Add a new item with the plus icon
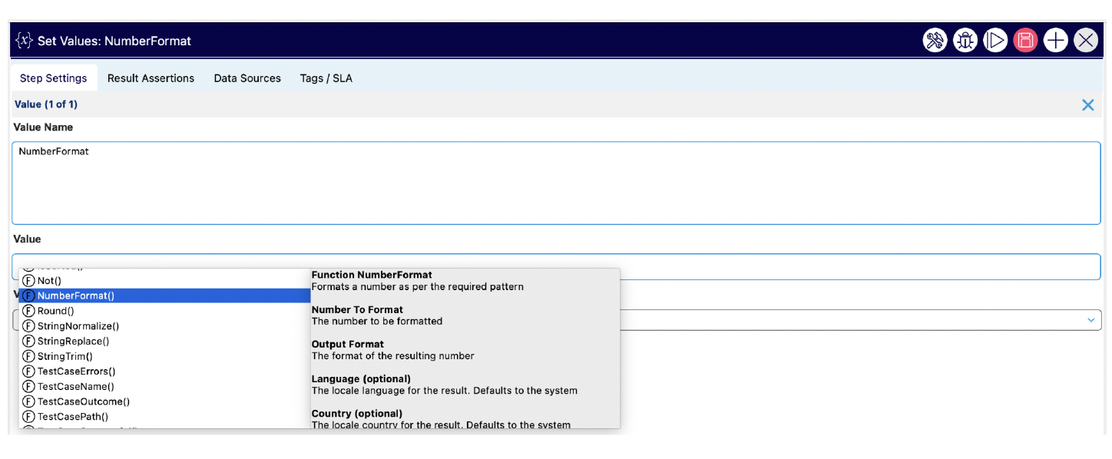 [1056, 40]
